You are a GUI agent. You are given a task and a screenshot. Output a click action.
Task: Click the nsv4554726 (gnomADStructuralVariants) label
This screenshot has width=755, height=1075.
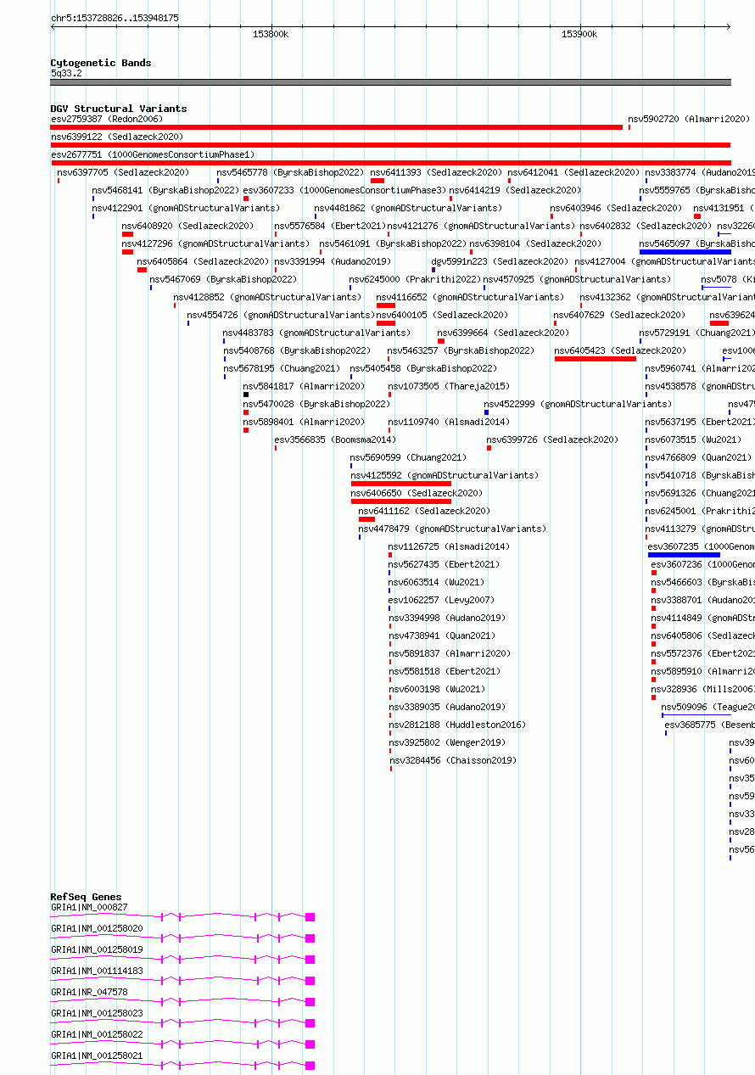(281, 315)
